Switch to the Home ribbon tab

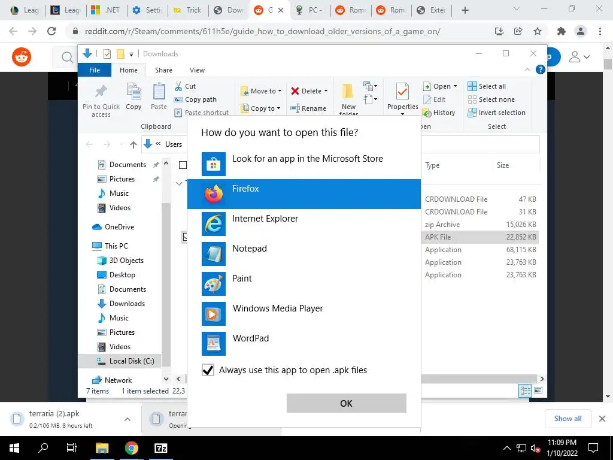point(129,70)
